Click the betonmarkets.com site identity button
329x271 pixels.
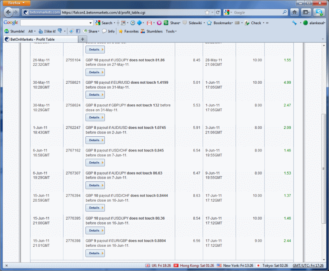[42, 12]
